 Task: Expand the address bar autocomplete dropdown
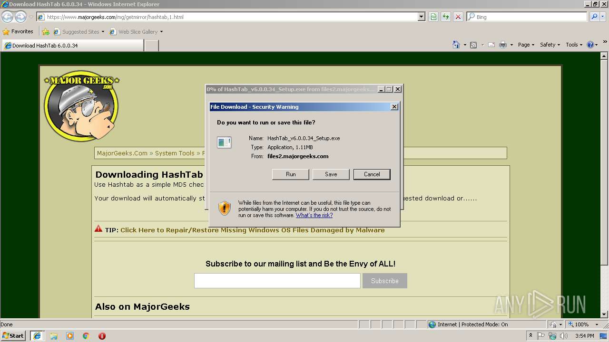[x=421, y=17]
